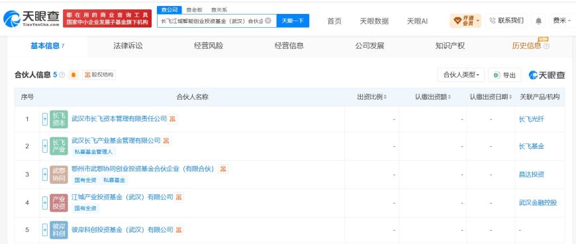This screenshot has height=244, width=576.
Task: Click the notification bell in the top bar
Action: coord(538,21)
